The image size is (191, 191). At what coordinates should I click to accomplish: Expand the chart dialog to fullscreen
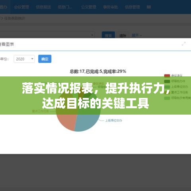click(x=183, y=44)
